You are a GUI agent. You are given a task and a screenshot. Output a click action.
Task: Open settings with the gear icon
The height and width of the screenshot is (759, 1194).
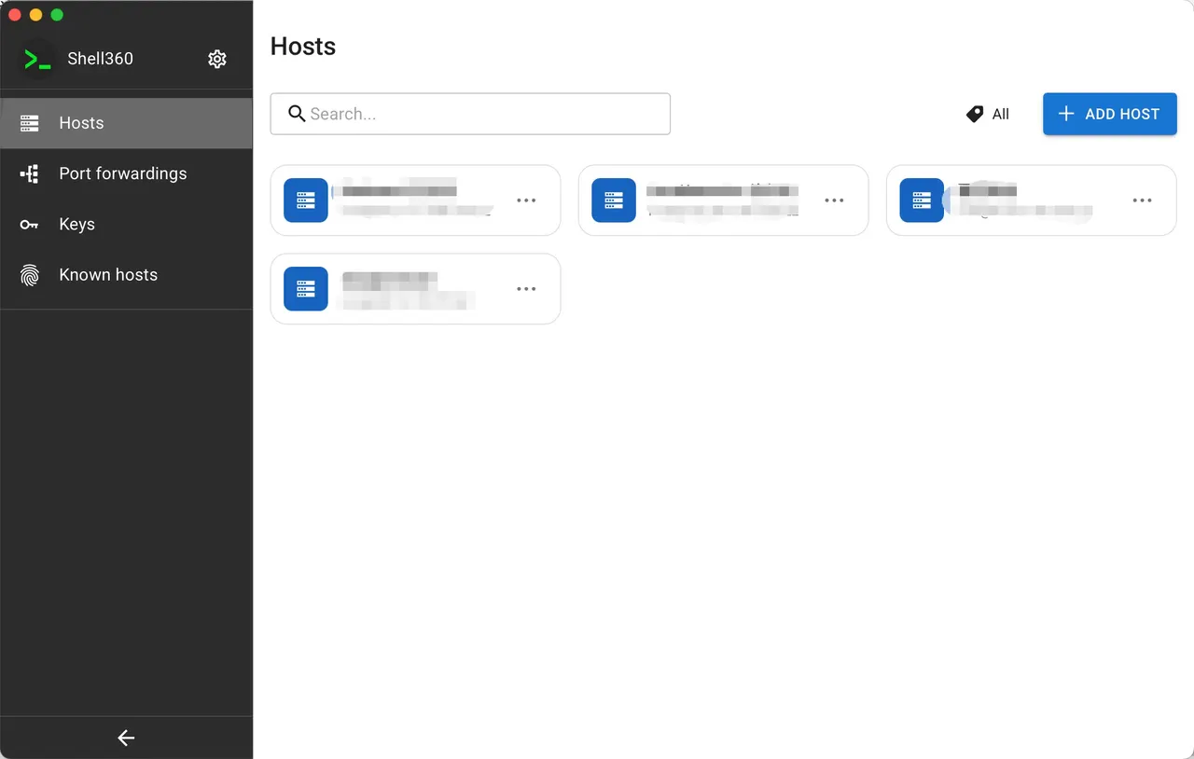(x=217, y=60)
